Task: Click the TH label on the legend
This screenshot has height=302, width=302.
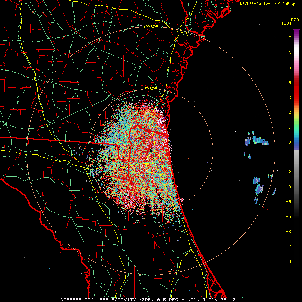Action: pos(288,261)
